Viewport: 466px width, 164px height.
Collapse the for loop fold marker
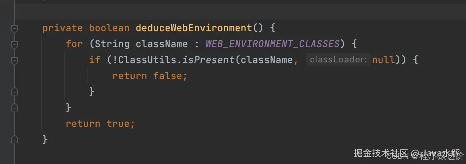(15, 44)
